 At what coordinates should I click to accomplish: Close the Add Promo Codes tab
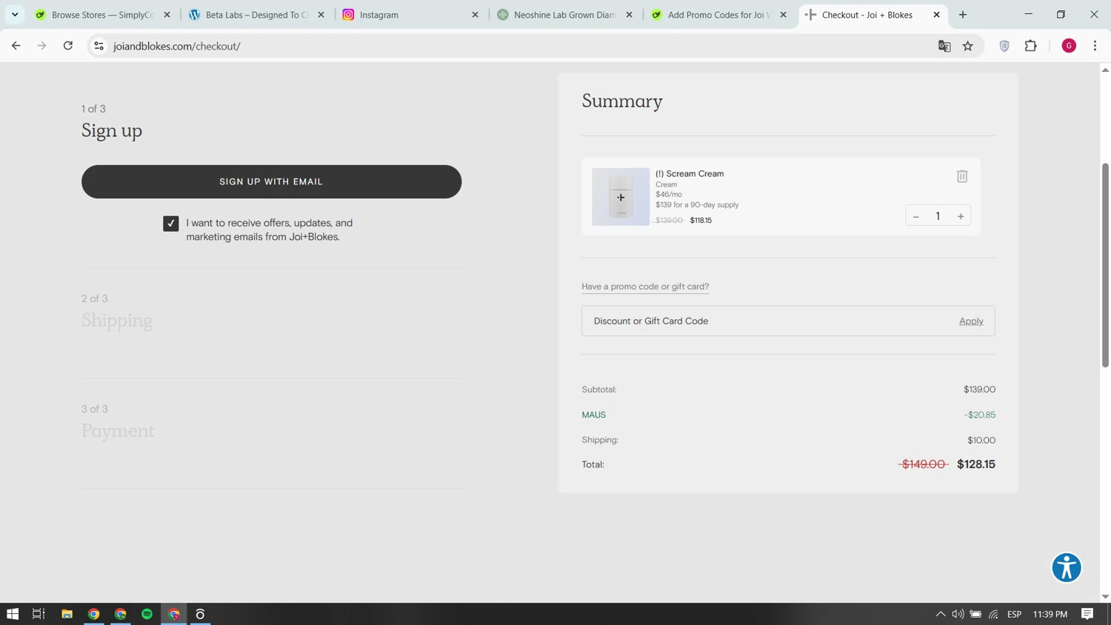click(783, 15)
